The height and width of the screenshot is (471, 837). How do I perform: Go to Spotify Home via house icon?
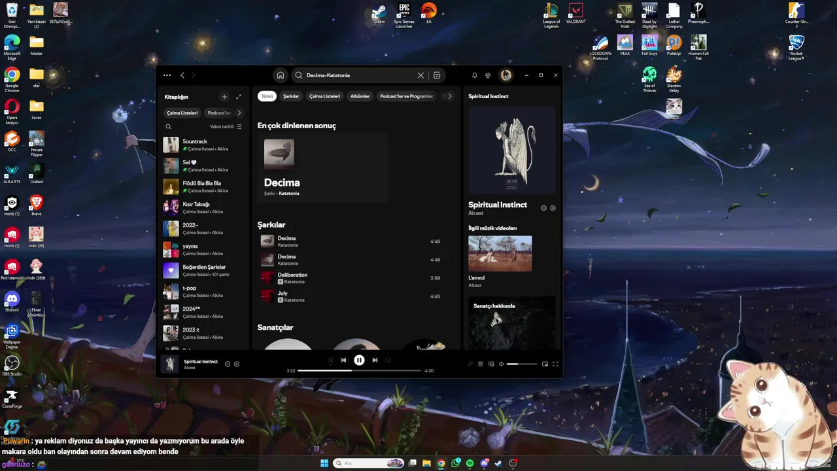[x=281, y=75]
